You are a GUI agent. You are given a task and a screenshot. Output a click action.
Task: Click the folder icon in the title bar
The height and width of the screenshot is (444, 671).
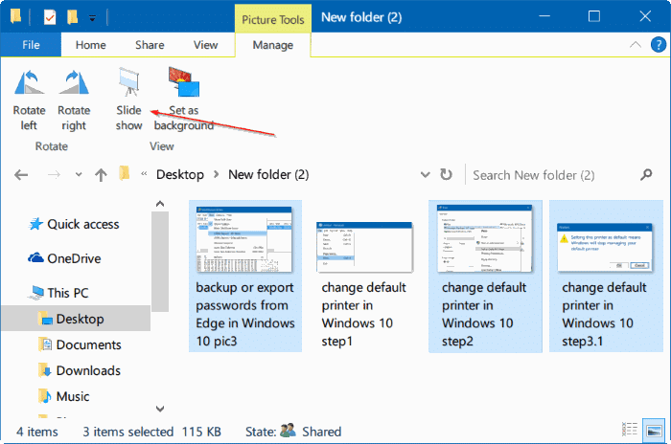click(x=16, y=16)
